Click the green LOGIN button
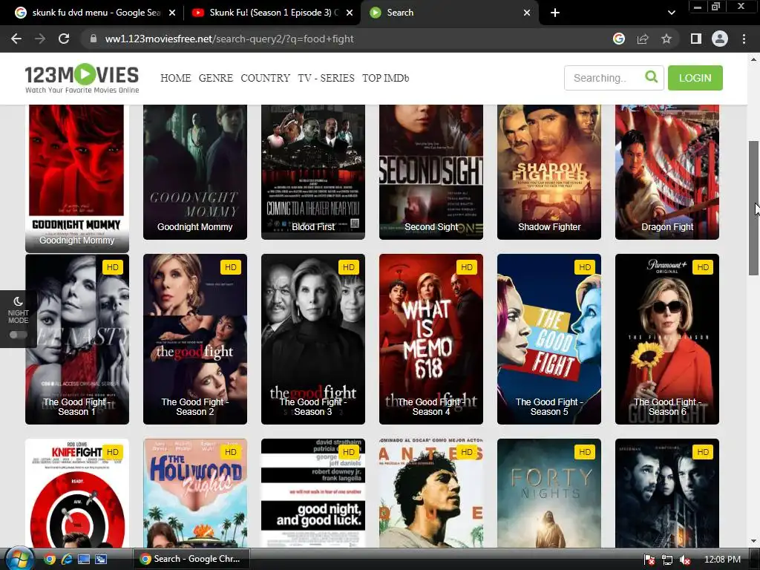The height and width of the screenshot is (570, 760). [695, 77]
